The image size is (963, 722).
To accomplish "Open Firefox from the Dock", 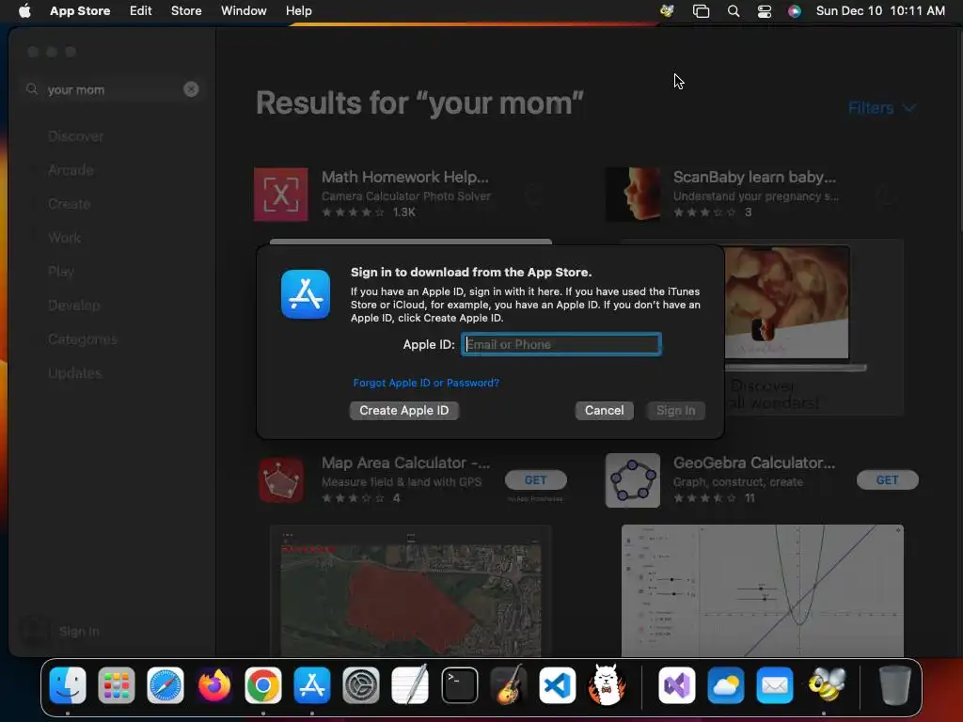I will [214, 685].
